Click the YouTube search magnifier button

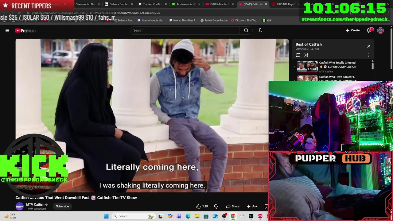[x=246, y=30]
